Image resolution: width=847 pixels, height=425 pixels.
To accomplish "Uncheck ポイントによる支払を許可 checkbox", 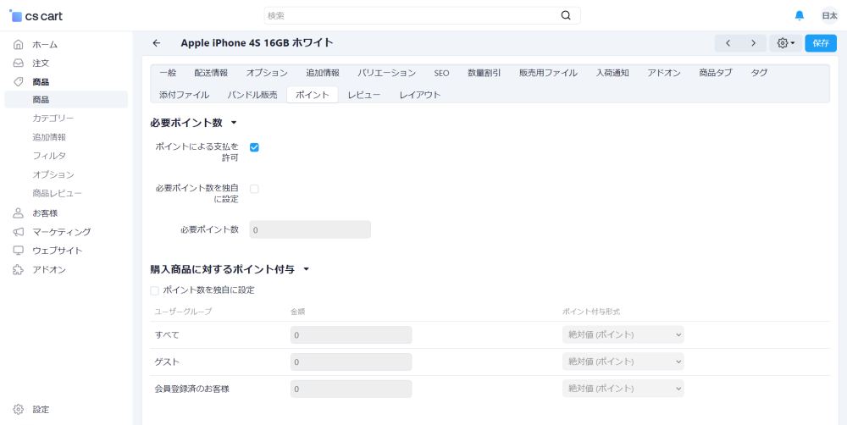I will [254, 146].
